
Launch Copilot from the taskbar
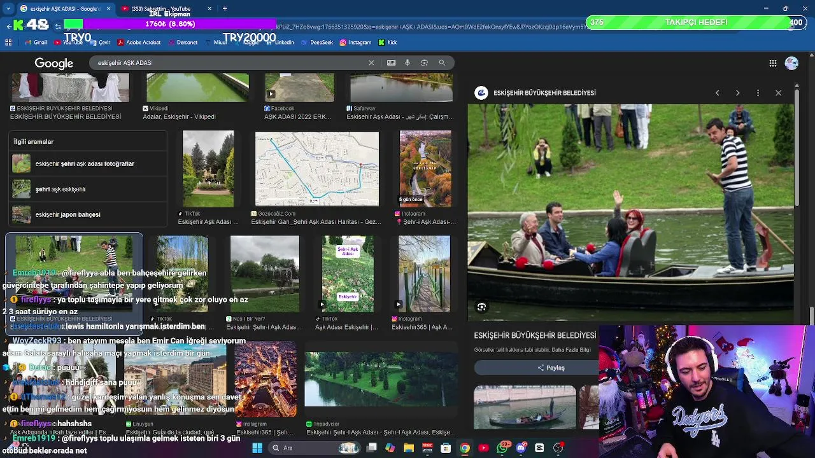[390, 448]
